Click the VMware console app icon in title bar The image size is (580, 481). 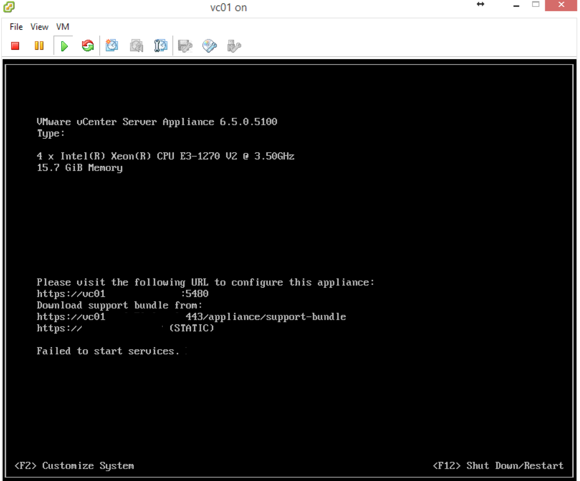pyautogui.click(x=9, y=6)
